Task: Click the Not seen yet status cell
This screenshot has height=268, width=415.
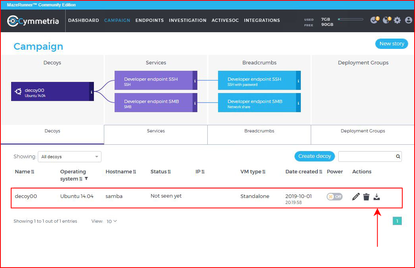Action: [166, 196]
